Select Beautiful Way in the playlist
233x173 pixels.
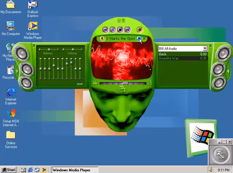coord(183,58)
